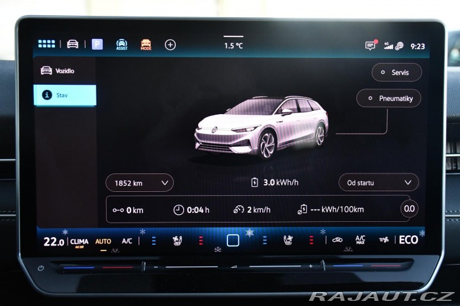The height and width of the screenshot is (306, 460).
Task: Tap left seat blue cooling level bars
Action: 153,241
